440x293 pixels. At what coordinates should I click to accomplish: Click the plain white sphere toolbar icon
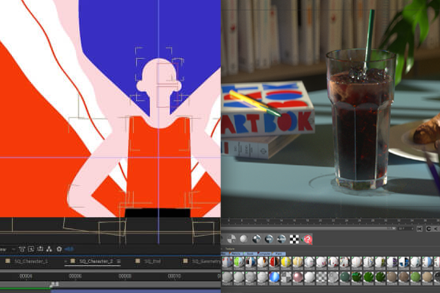[244, 239]
